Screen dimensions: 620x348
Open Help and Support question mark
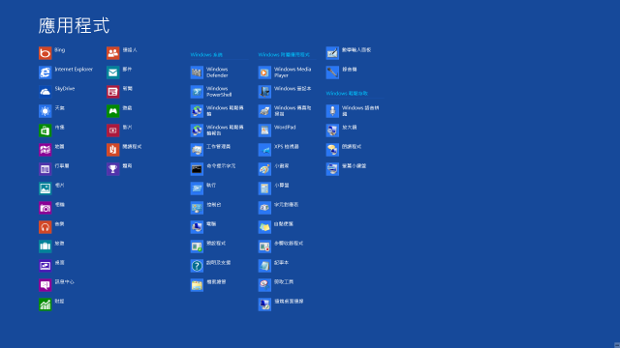(197, 266)
